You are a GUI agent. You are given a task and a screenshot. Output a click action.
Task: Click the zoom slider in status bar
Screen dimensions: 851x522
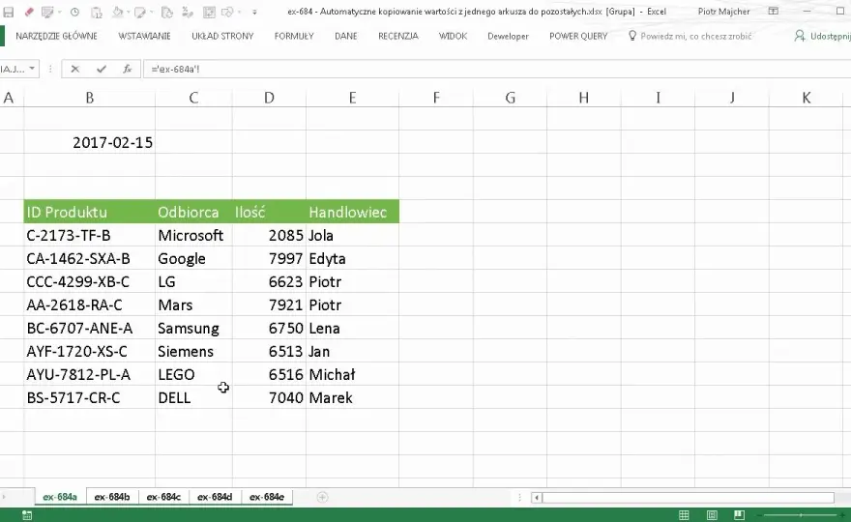point(801,515)
